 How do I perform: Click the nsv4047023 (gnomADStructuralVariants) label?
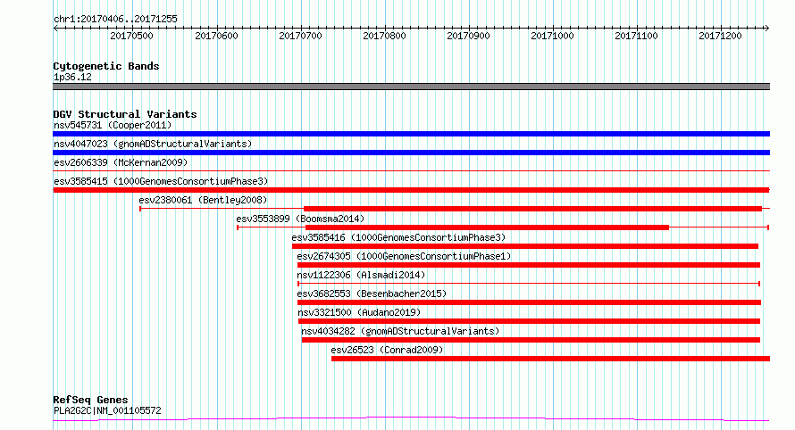click(x=153, y=144)
